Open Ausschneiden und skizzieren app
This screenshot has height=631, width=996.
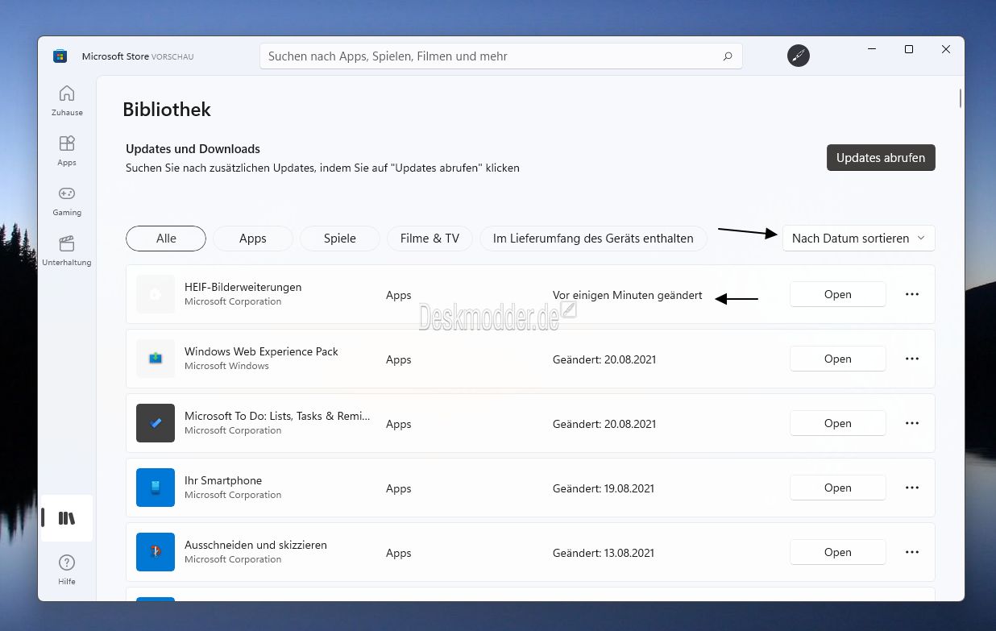[838, 552]
